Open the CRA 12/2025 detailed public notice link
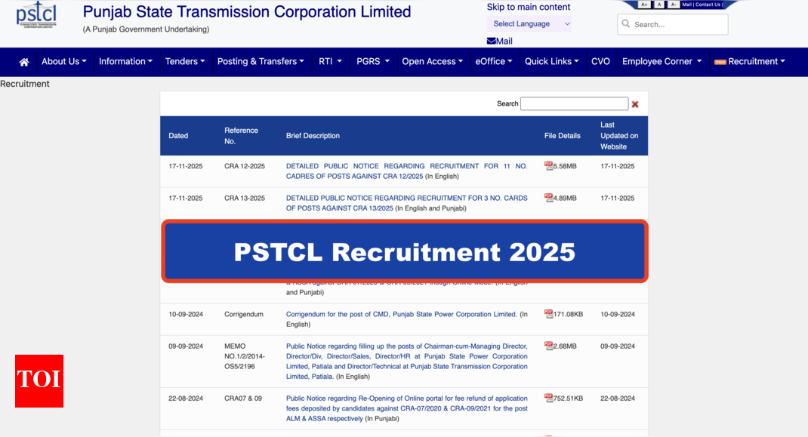 click(x=408, y=171)
